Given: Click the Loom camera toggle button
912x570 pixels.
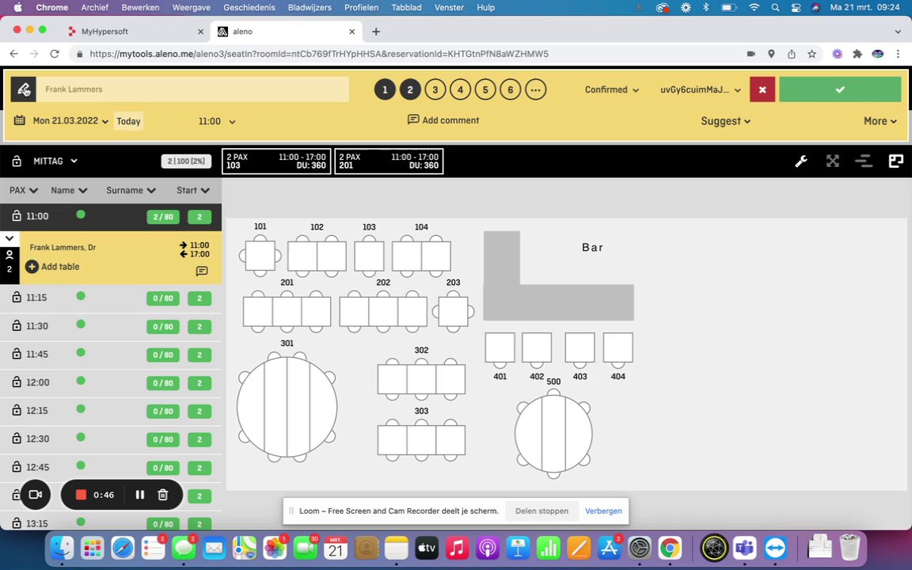Looking at the screenshot, I should tap(36, 494).
